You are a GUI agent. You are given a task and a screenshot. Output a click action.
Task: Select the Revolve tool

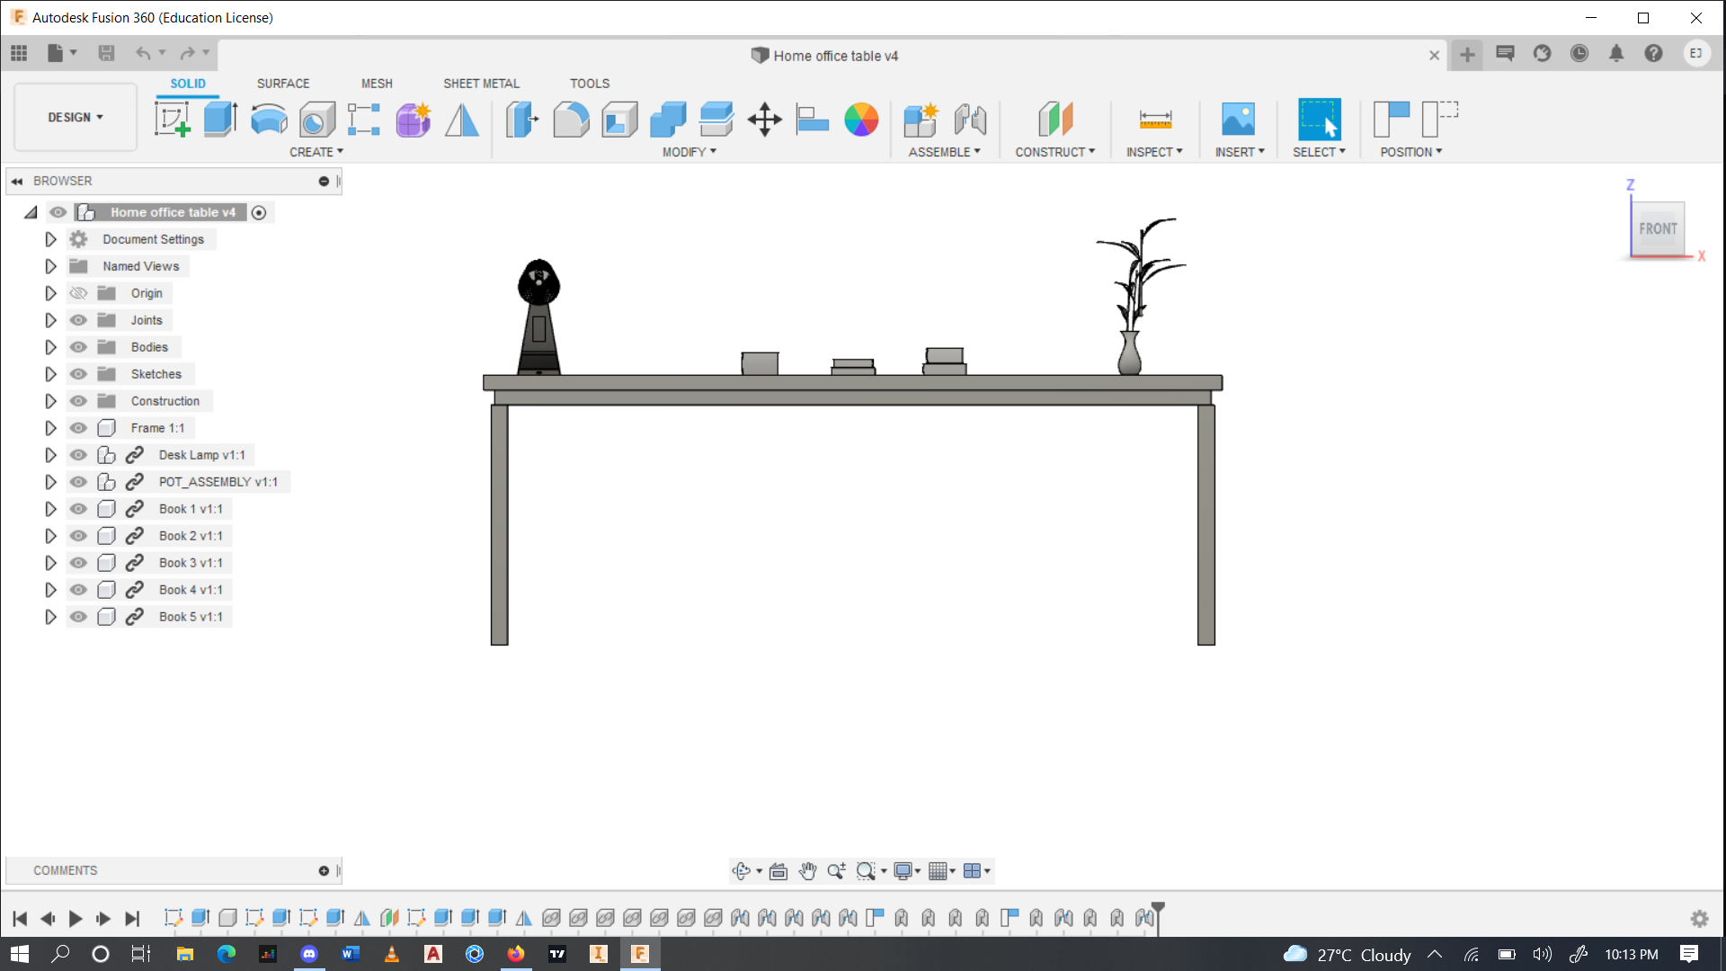(x=269, y=119)
